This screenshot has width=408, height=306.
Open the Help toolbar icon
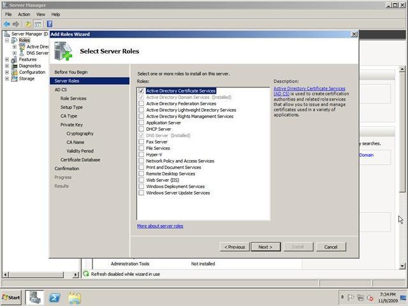[50, 24]
